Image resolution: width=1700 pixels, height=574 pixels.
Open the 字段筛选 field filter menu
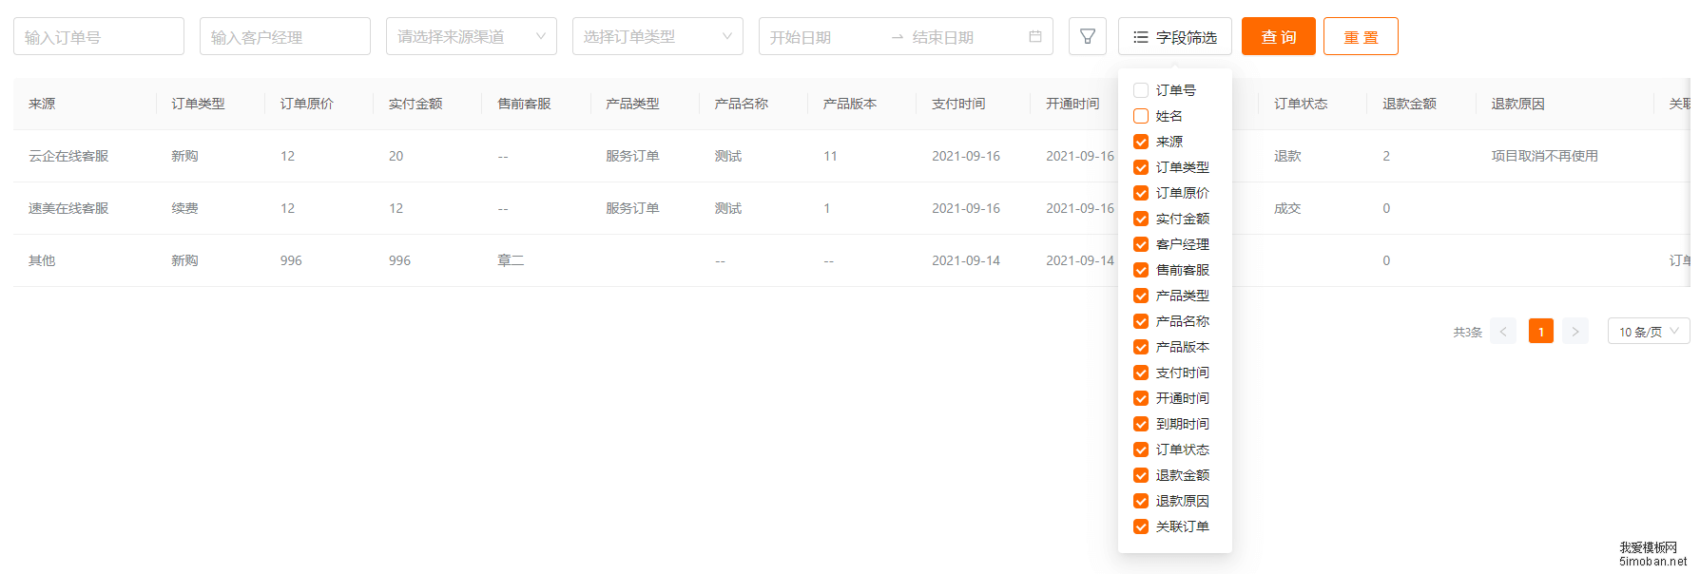point(1175,37)
